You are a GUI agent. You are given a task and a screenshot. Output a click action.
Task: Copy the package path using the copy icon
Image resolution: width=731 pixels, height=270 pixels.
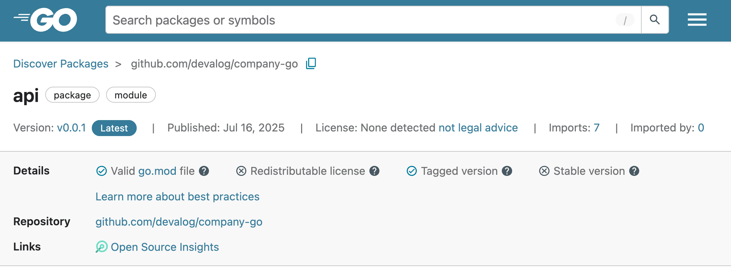coord(311,64)
